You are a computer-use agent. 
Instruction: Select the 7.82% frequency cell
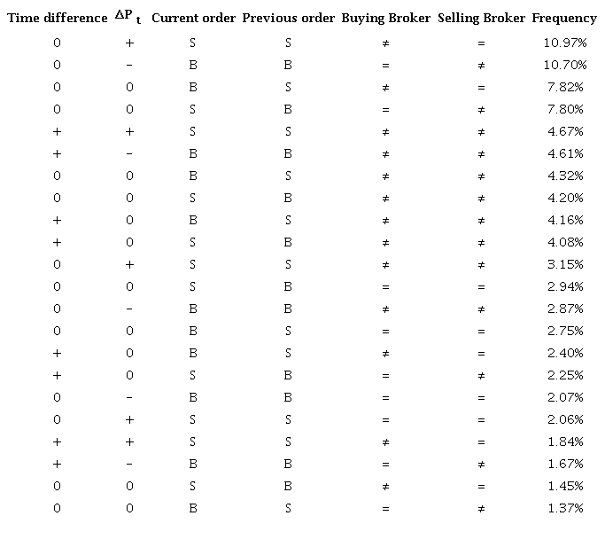tap(564, 87)
